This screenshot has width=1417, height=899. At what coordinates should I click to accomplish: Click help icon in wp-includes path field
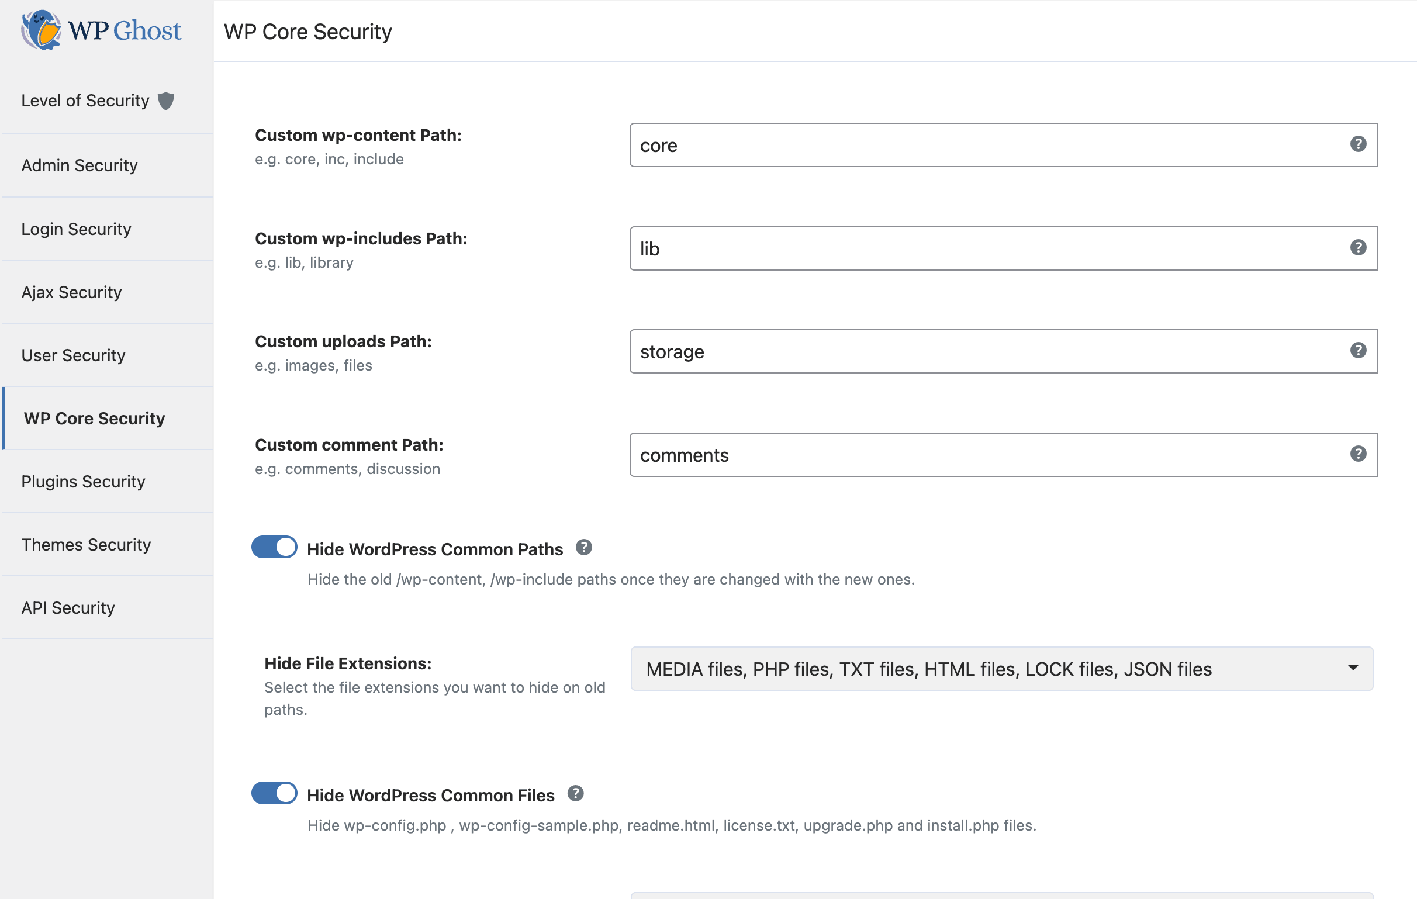pos(1357,248)
